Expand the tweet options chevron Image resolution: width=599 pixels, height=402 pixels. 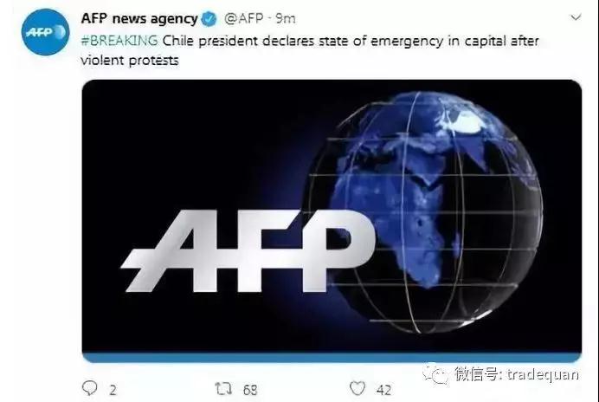tap(576, 17)
